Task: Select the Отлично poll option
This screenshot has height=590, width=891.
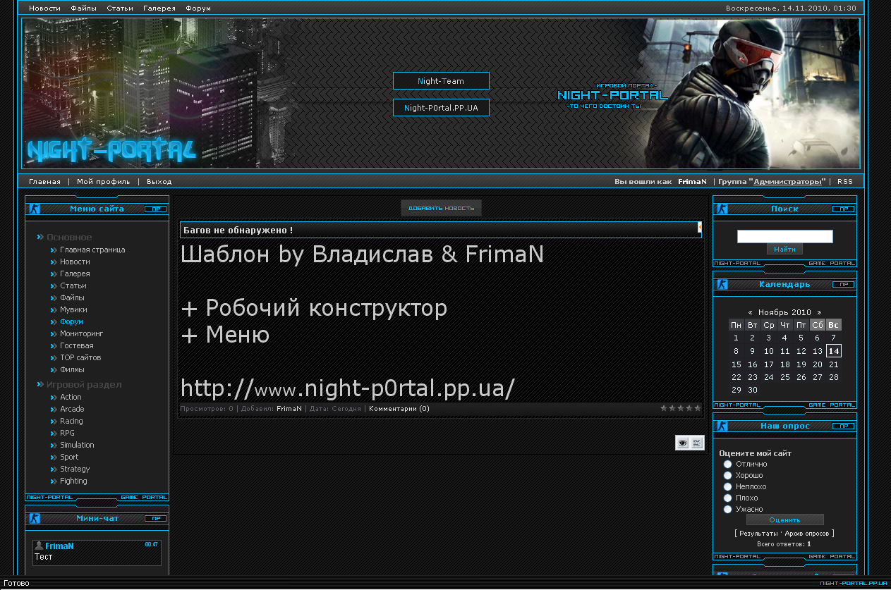Action: coord(728,464)
